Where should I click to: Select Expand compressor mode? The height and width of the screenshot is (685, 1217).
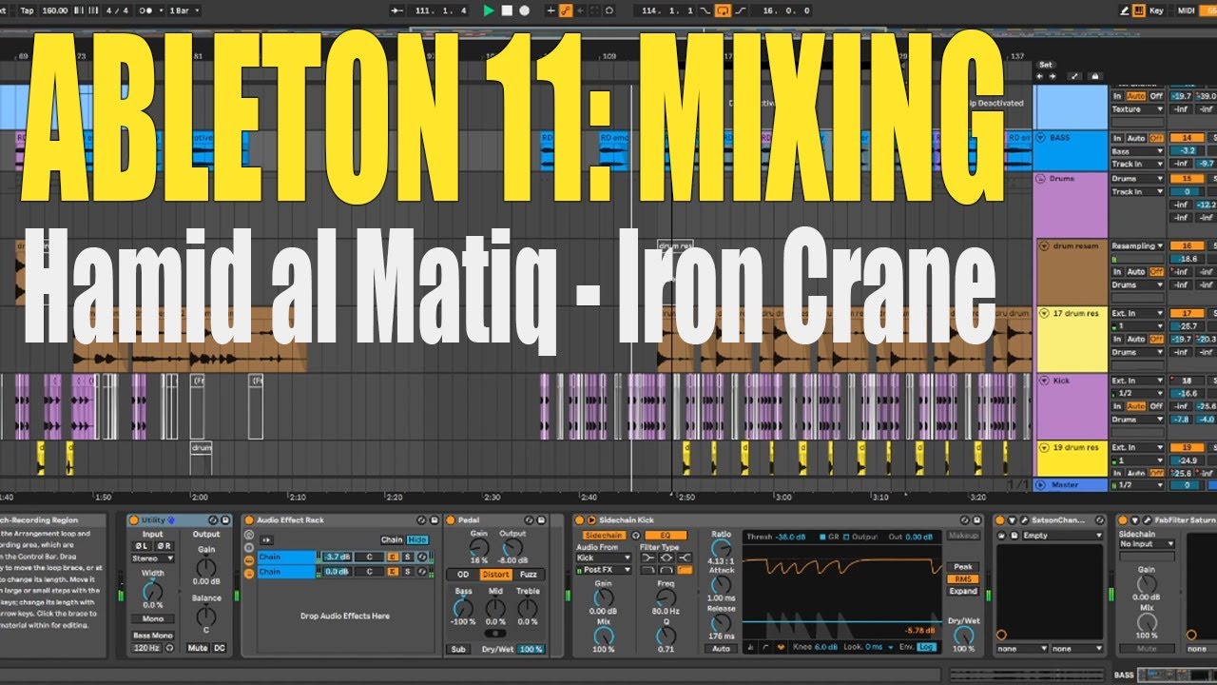[x=963, y=591]
